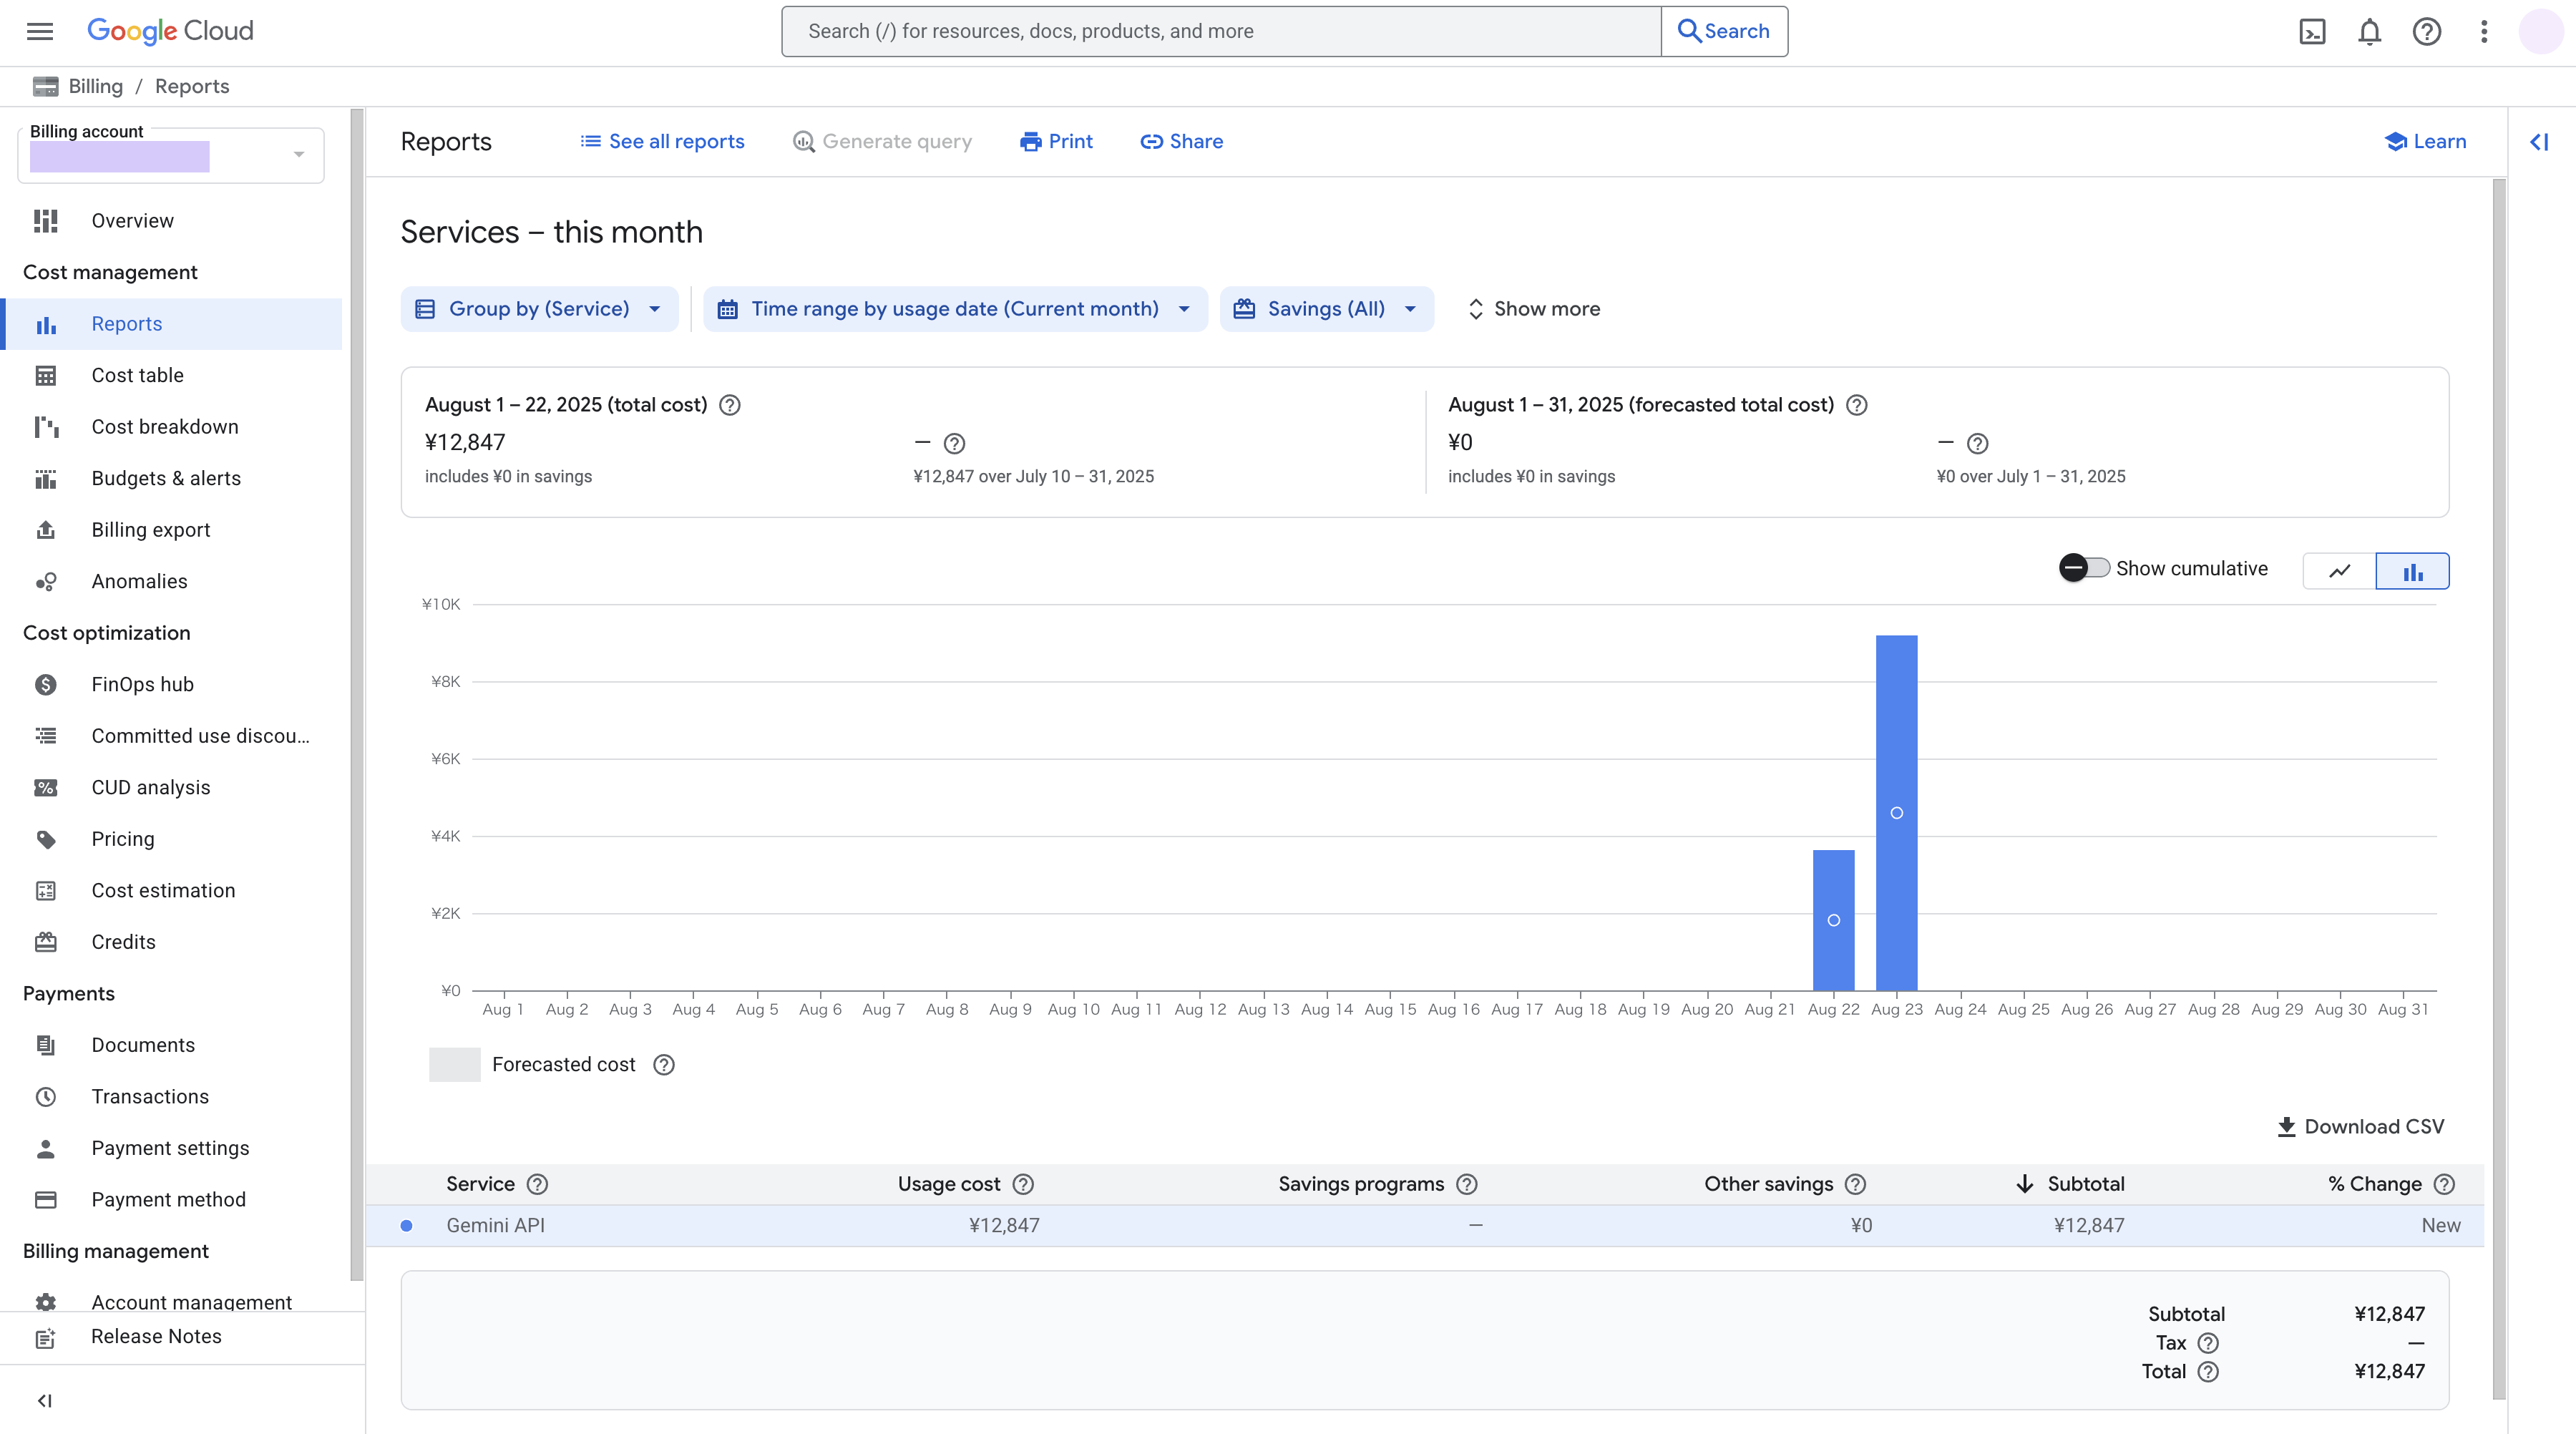Open Credits page

click(x=171, y=942)
